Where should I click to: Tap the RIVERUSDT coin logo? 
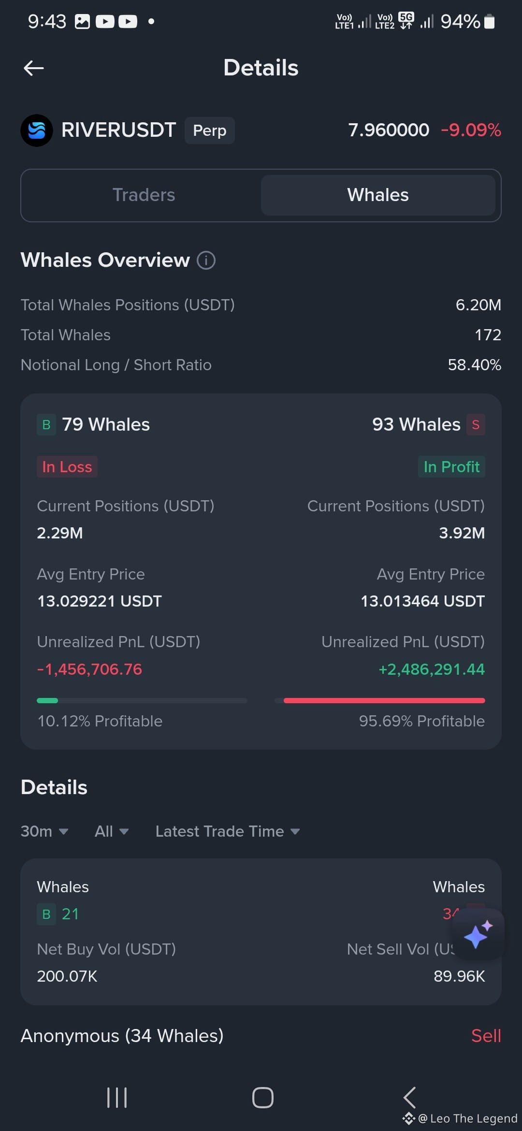(37, 130)
